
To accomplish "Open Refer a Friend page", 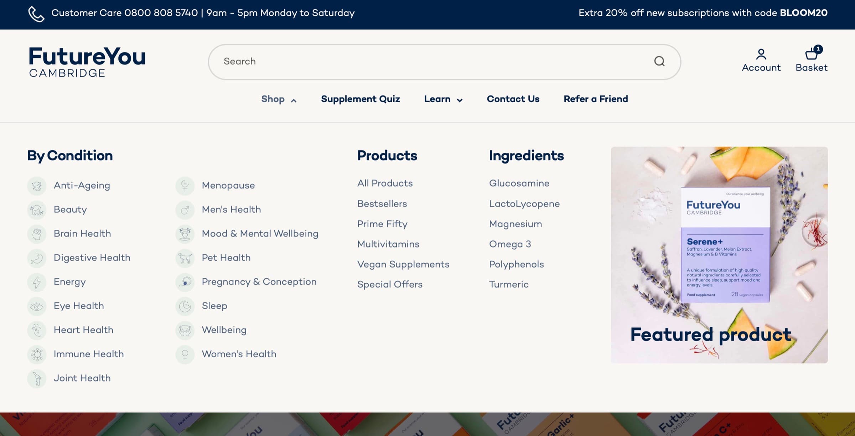I will 596,99.
